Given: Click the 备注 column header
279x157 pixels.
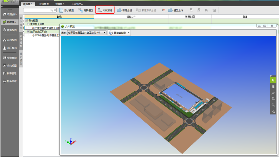Looking at the screenshot, I should [x=245, y=17].
